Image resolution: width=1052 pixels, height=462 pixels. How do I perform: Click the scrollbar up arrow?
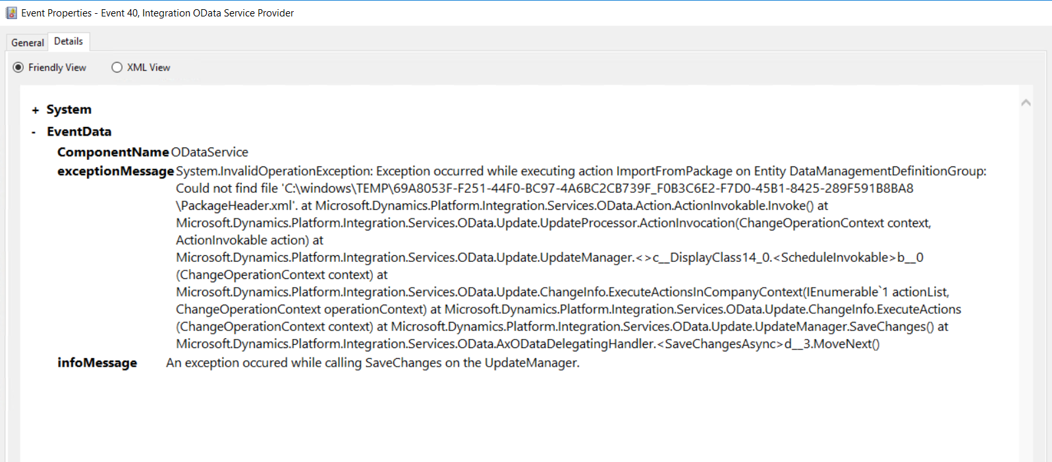[1026, 102]
